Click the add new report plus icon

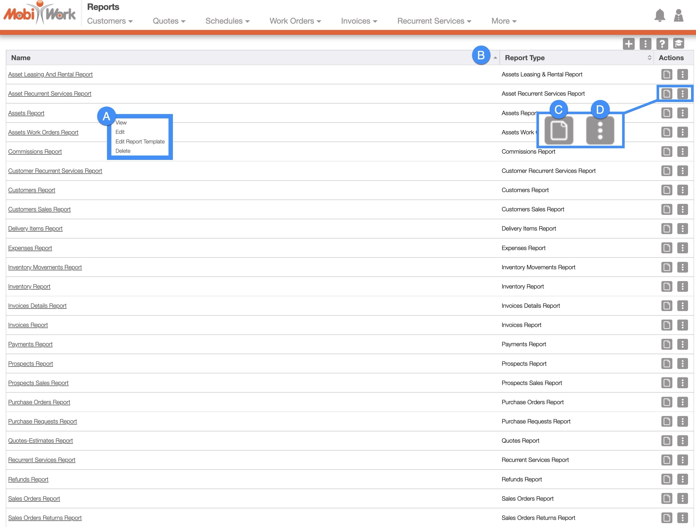(628, 44)
